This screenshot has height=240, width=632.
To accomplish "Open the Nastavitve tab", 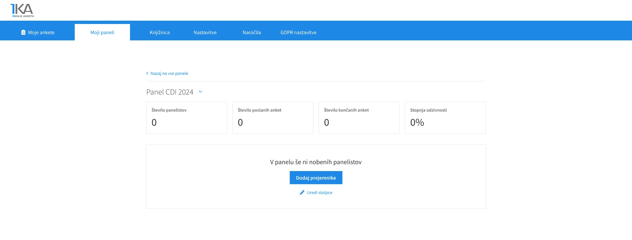I will click(205, 32).
